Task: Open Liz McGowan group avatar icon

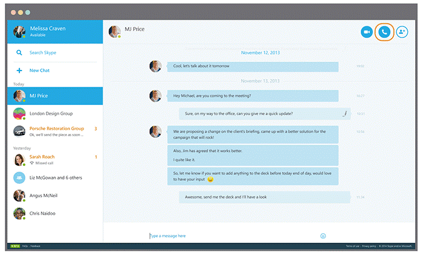Action: 19,177
